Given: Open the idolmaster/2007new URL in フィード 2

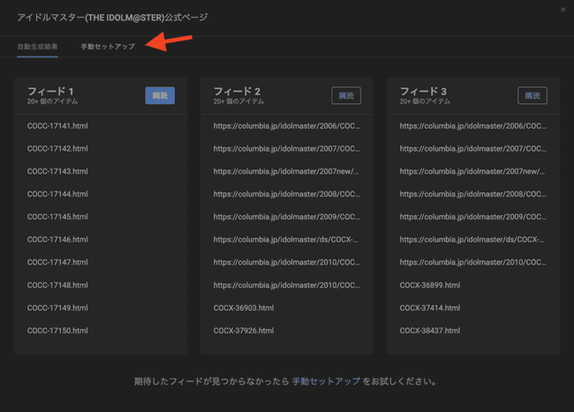Looking at the screenshot, I should point(286,171).
